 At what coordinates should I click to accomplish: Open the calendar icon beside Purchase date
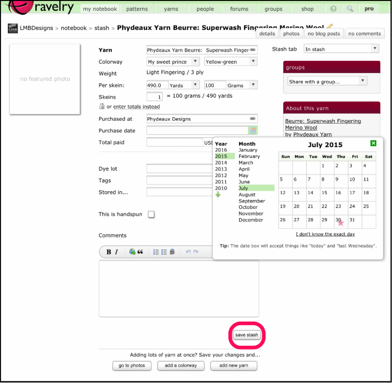pyautogui.click(x=252, y=130)
